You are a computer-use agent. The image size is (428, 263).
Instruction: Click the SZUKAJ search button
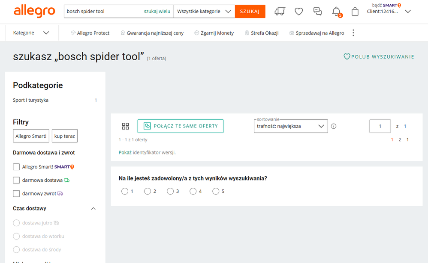(250, 12)
